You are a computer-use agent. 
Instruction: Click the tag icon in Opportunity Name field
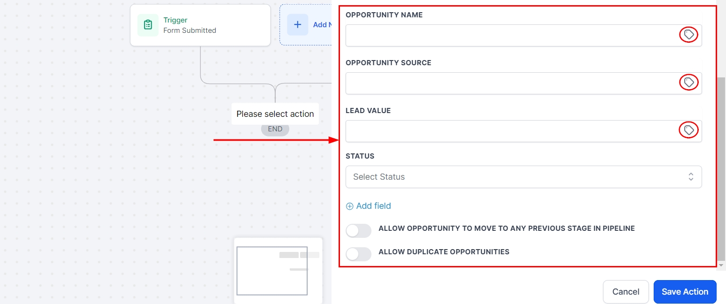point(689,35)
